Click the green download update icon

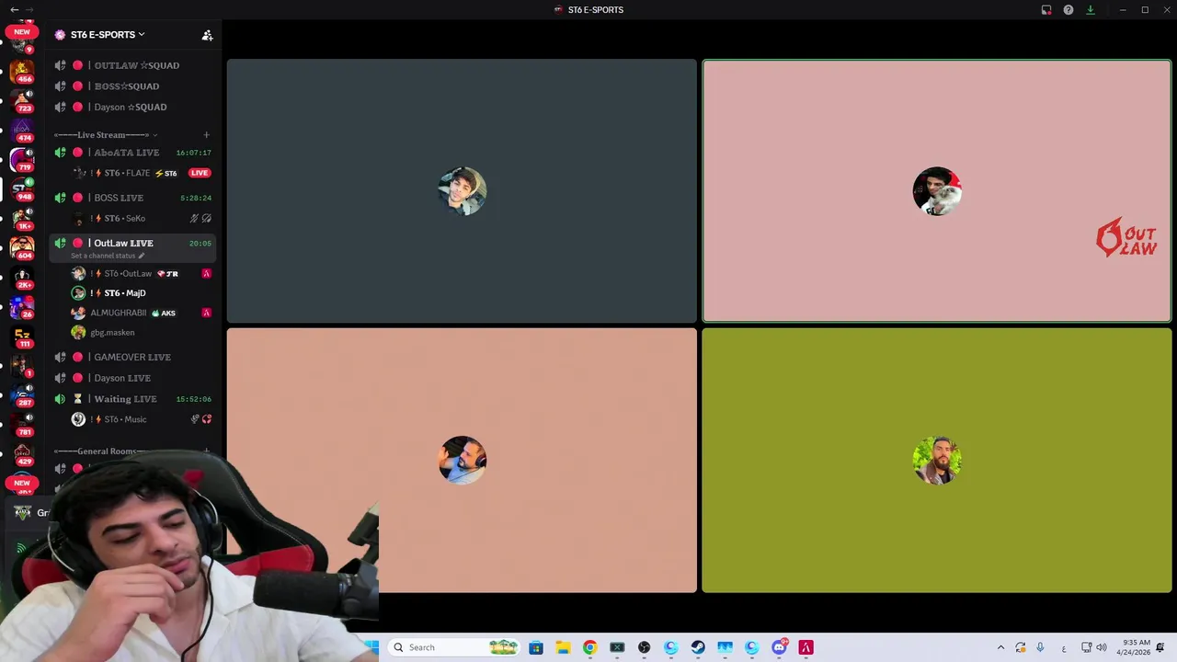pyautogui.click(x=1091, y=10)
